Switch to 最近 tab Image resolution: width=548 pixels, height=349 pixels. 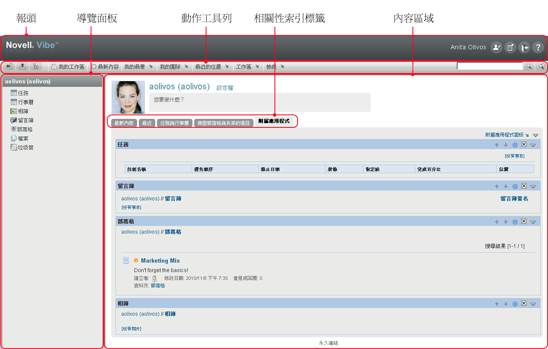click(147, 123)
